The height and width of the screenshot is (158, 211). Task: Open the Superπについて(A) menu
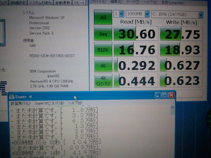click(49, 103)
